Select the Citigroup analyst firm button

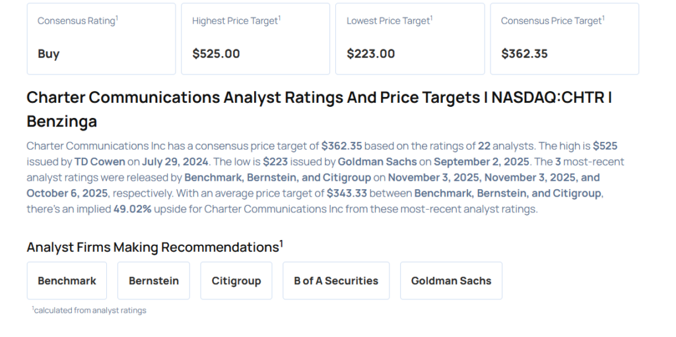236,281
